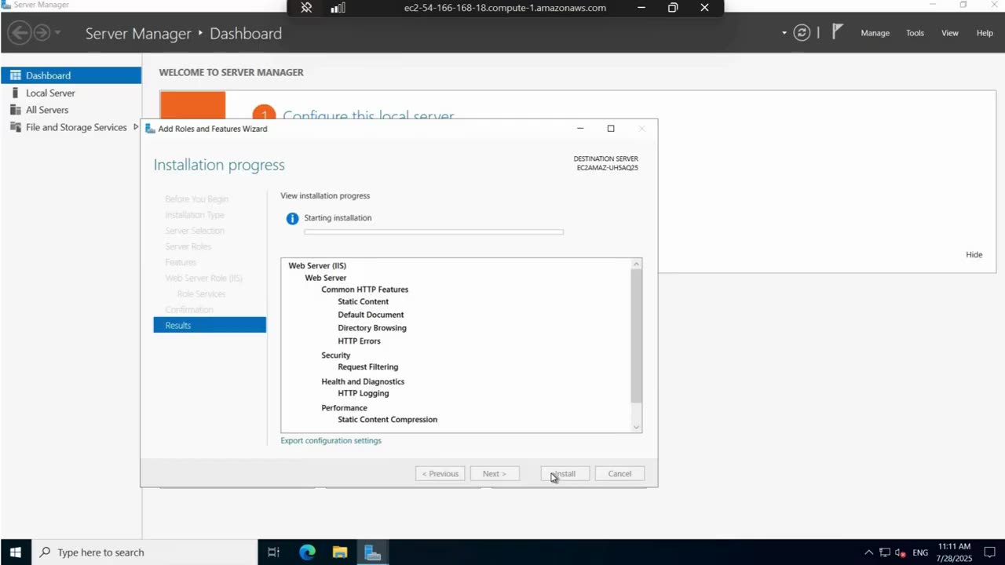This screenshot has height=565, width=1005.
Task: Click Request Filtering entry
Action: click(x=367, y=366)
